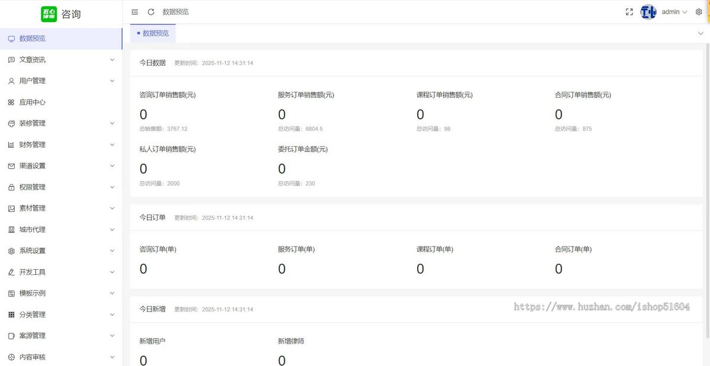Screen dimensions: 710x366
Task: Select the 数据预览 monitor icon in sidebar
Action: pyautogui.click(x=11, y=38)
